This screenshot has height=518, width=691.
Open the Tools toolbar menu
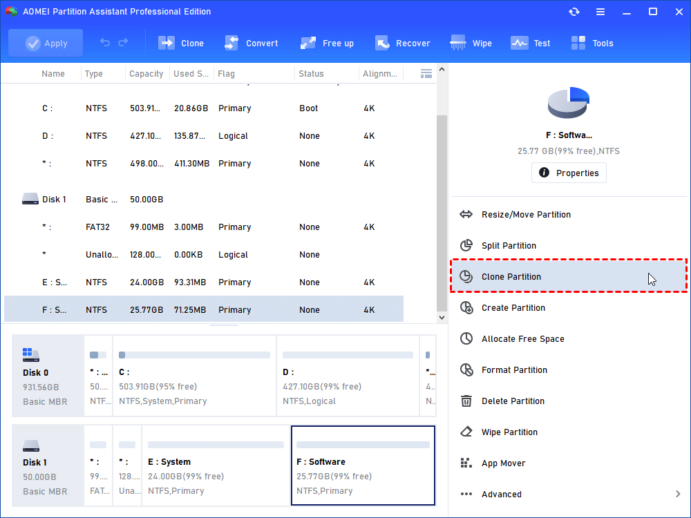(592, 43)
